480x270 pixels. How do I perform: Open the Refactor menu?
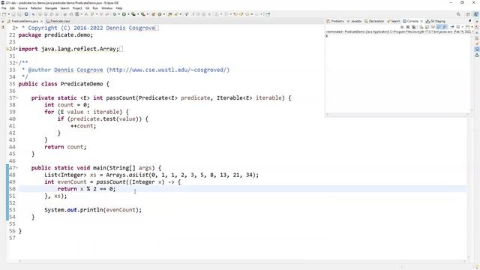[36, 8]
